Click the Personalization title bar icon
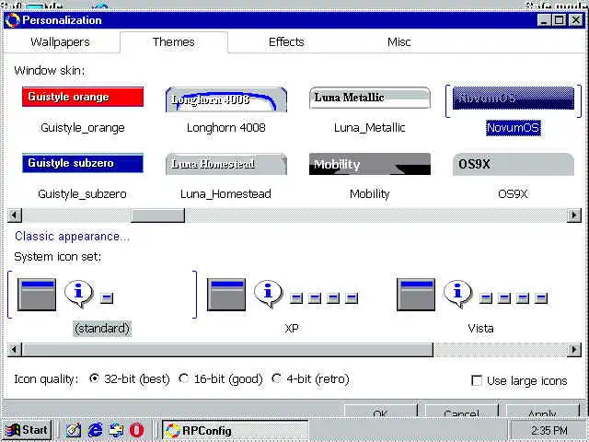The width and height of the screenshot is (589, 442). pyautogui.click(x=12, y=20)
